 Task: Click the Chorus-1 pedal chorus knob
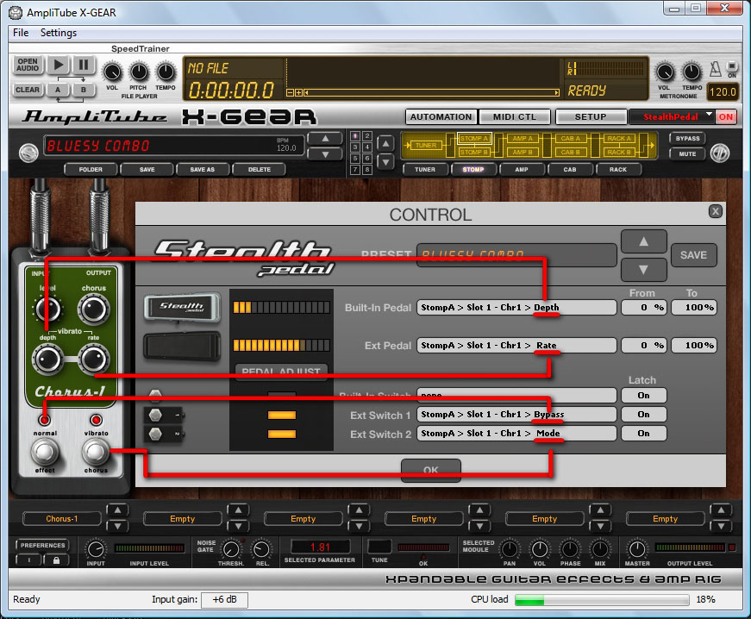tap(94, 309)
